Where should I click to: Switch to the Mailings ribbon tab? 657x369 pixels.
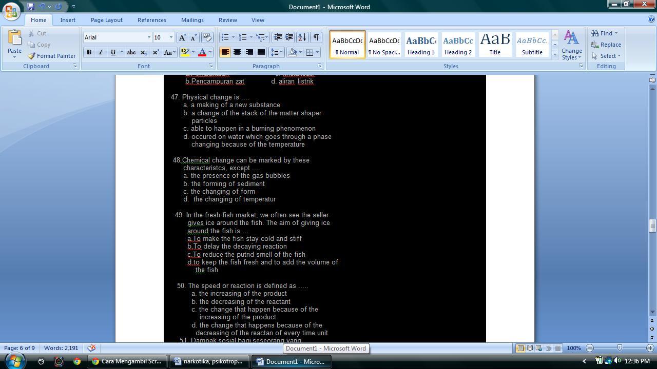(x=192, y=19)
